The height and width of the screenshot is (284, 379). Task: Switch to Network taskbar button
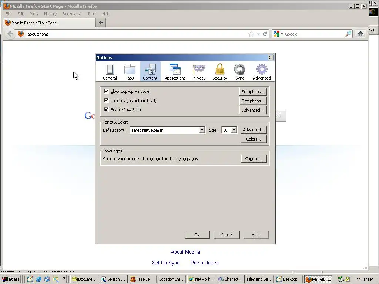[201, 279]
